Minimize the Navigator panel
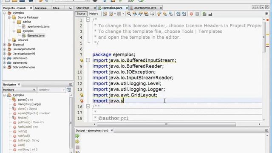Screen dimensions: 272x153 coord(71,85)
